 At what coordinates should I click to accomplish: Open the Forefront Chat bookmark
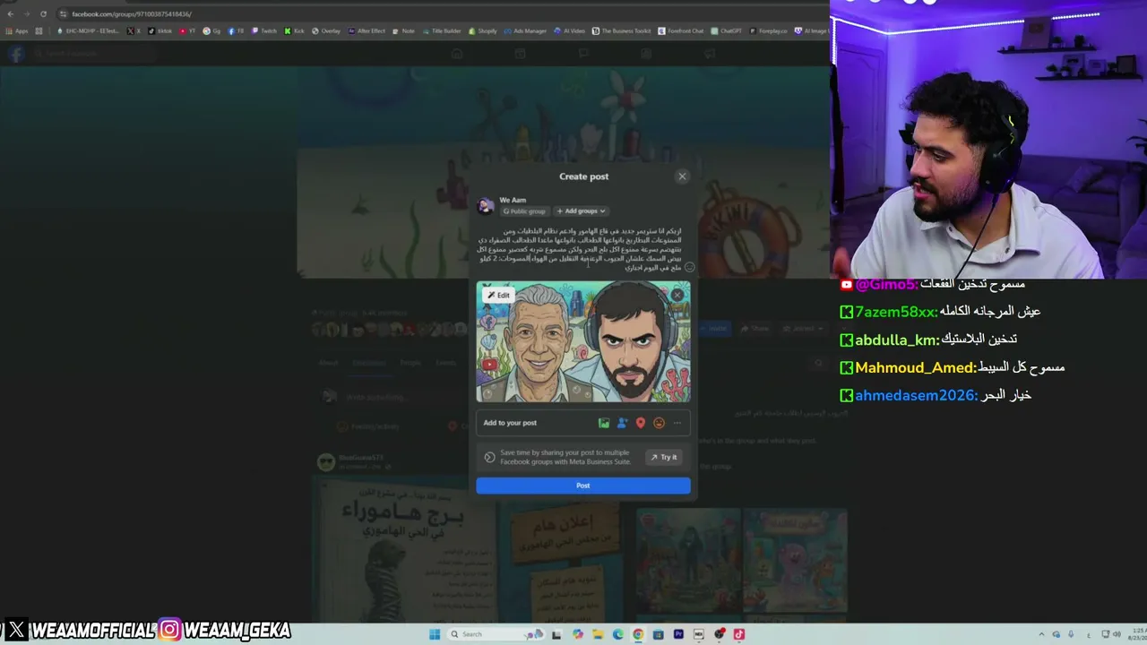click(x=681, y=30)
